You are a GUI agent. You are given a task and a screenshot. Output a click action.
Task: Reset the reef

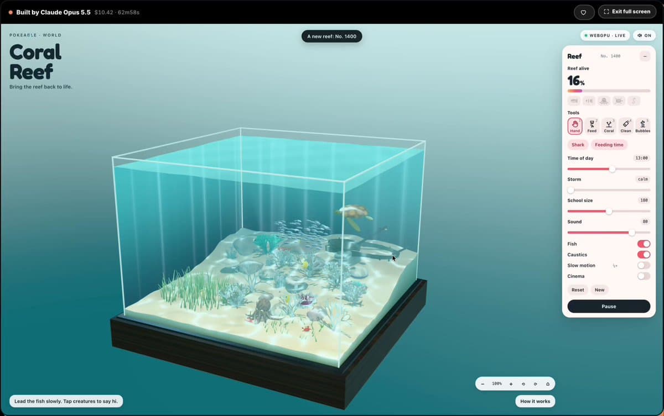click(x=578, y=289)
